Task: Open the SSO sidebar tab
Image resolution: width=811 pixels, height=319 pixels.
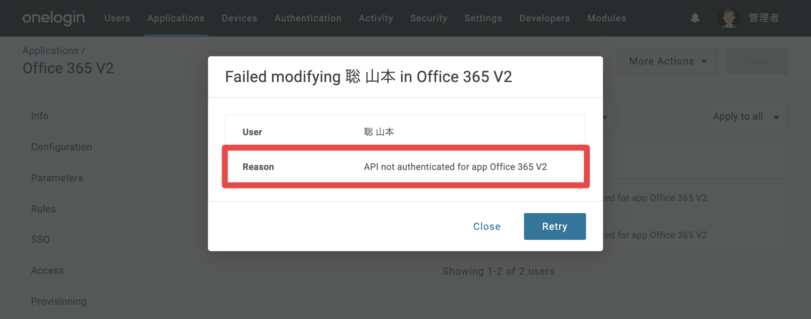Action: [40, 239]
